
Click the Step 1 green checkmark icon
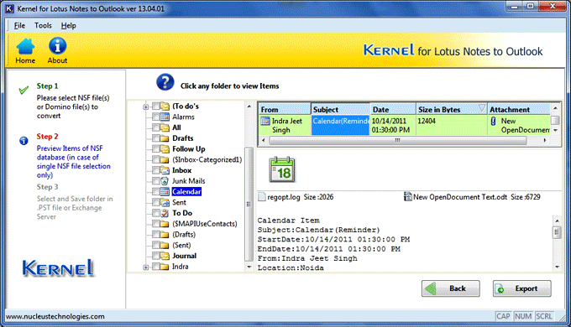coord(24,90)
